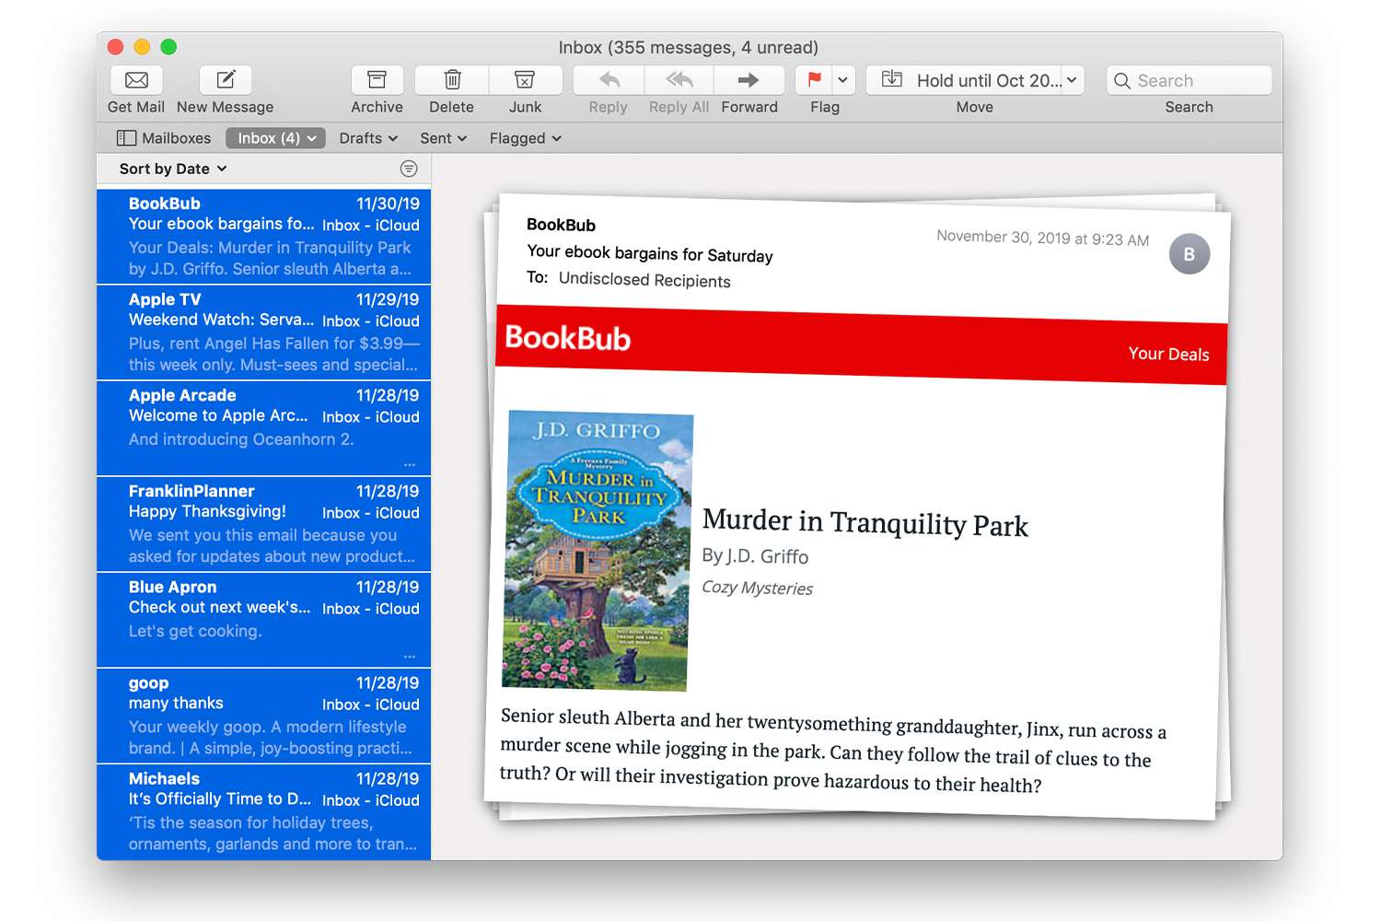Screen dimensions: 1381x921
Task: Enter full screen with green button
Action: pos(168,47)
